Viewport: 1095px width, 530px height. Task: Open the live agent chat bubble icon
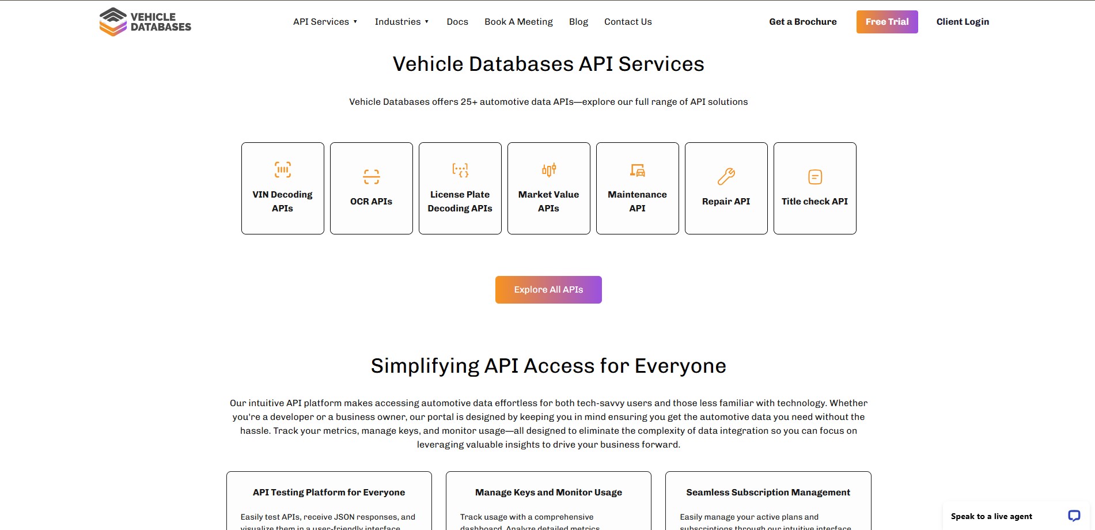coord(1074,516)
